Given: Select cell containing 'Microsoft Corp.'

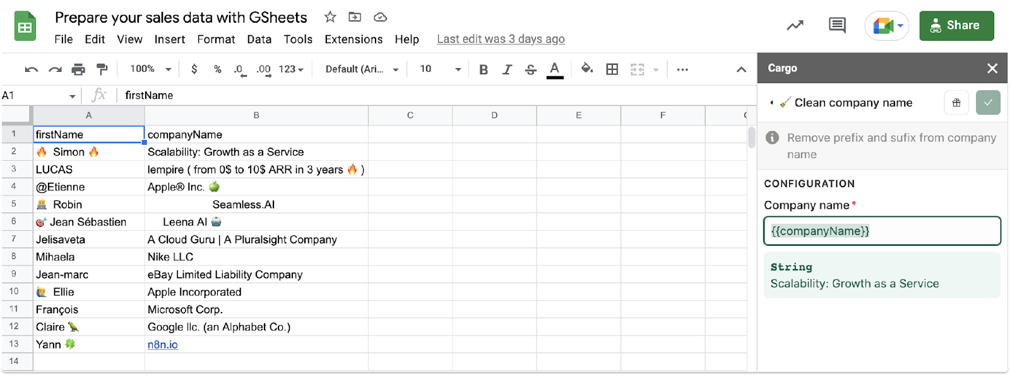Looking at the screenshot, I should coord(256,309).
